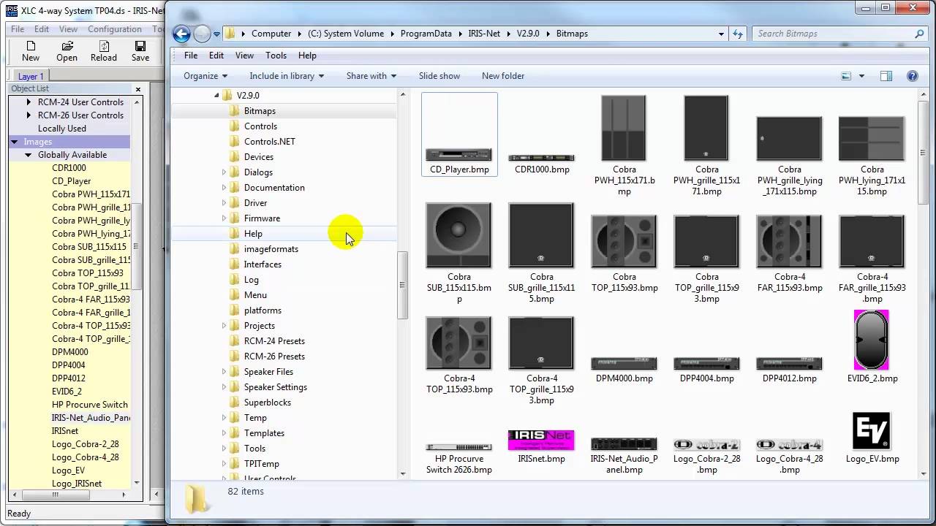Screen dimensions: 936x526
Task: Open IRIS-Net Configuration menu
Action: tap(115, 29)
